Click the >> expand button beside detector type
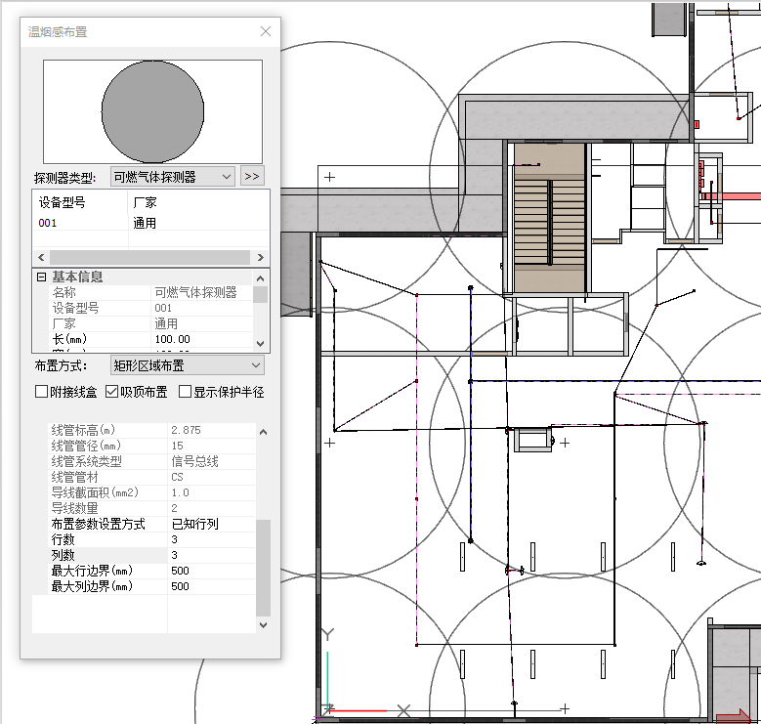 (252, 177)
